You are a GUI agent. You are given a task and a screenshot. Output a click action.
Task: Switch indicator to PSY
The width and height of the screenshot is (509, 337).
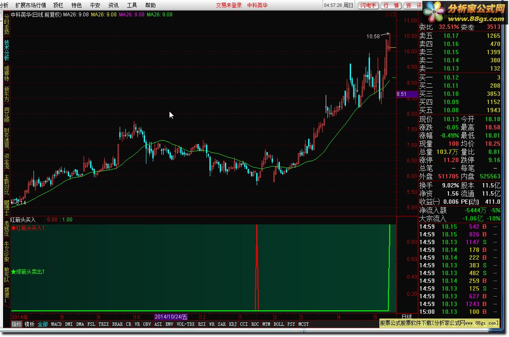pyautogui.click(x=291, y=324)
